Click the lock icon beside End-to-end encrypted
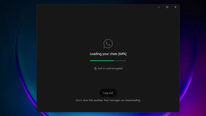 [x=95, y=68]
